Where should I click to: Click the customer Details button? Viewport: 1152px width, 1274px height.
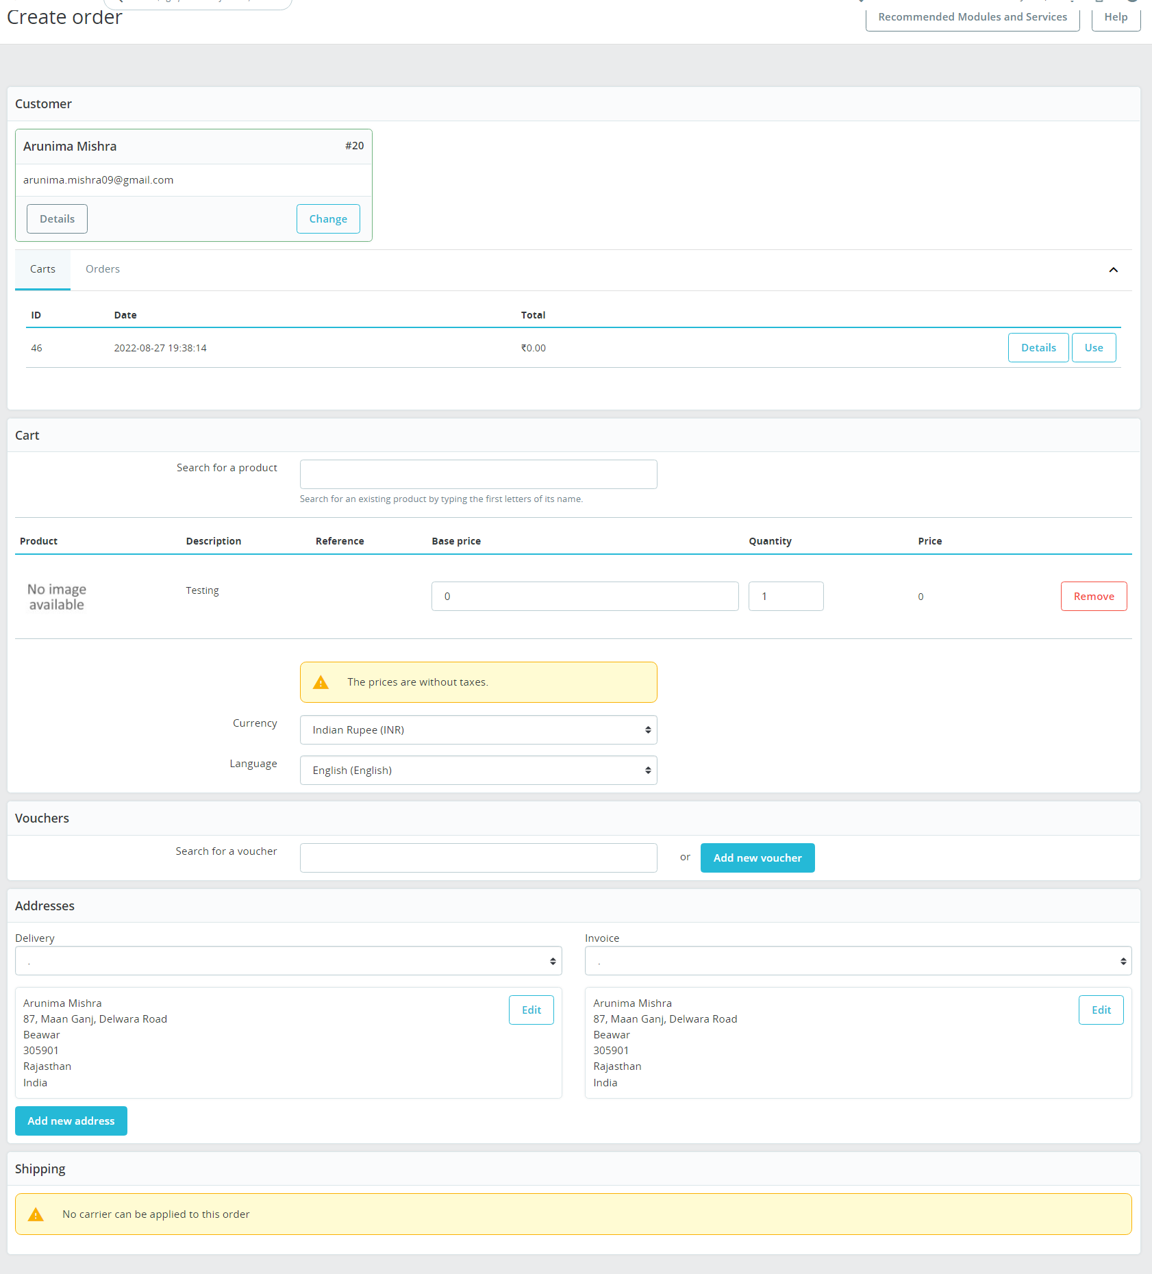pyautogui.click(x=57, y=219)
